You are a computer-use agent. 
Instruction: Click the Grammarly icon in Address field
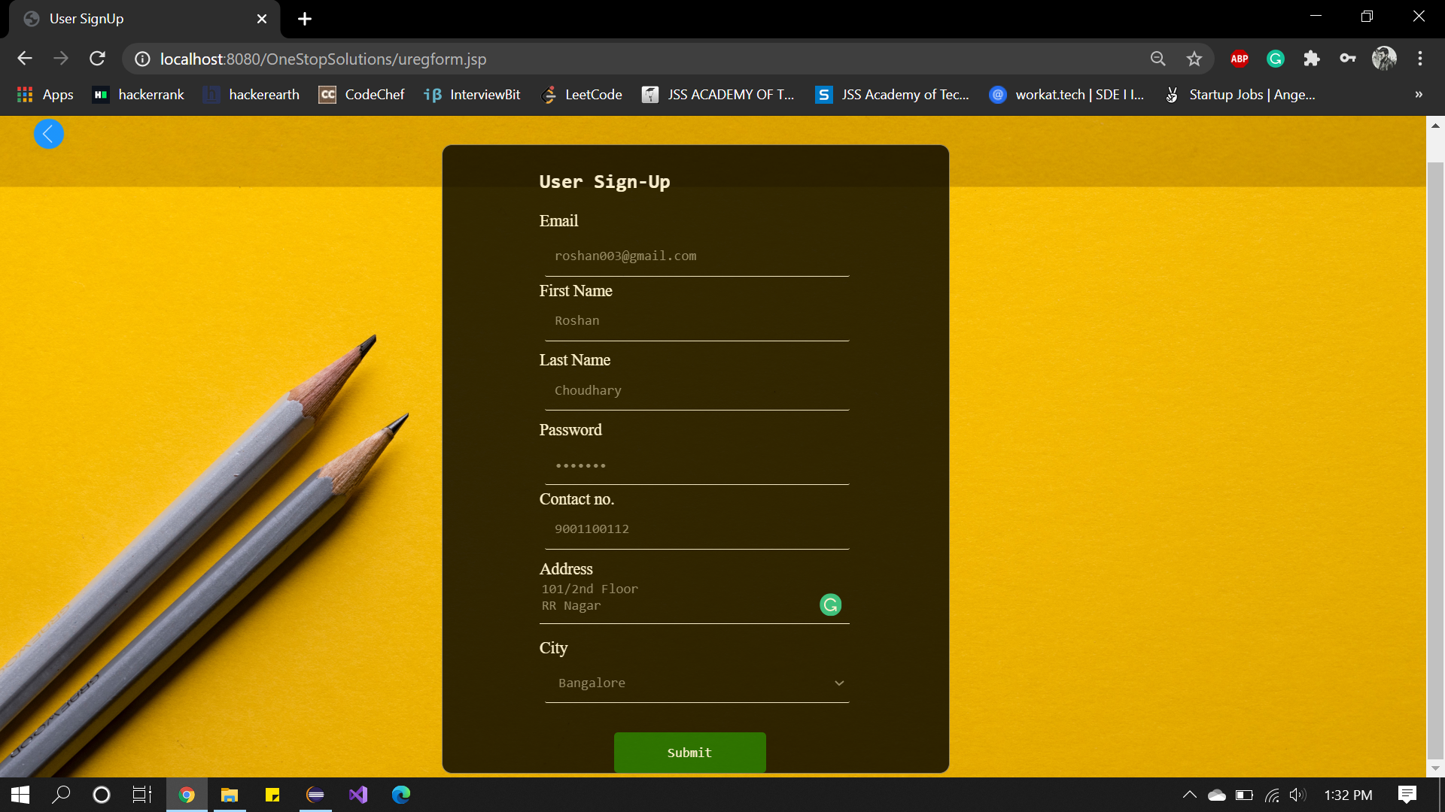pos(830,604)
